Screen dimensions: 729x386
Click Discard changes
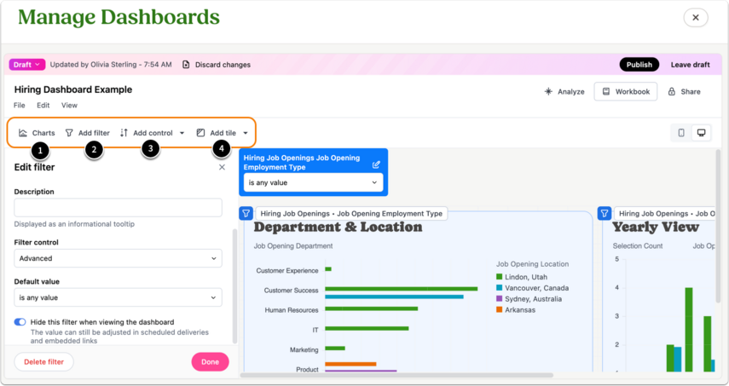click(x=223, y=65)
